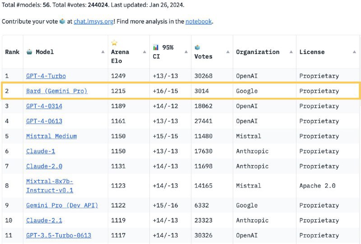The image size is (361, 244).
Task: Open the Claude-2.1 model link
Action: click(x=44, y=221)
